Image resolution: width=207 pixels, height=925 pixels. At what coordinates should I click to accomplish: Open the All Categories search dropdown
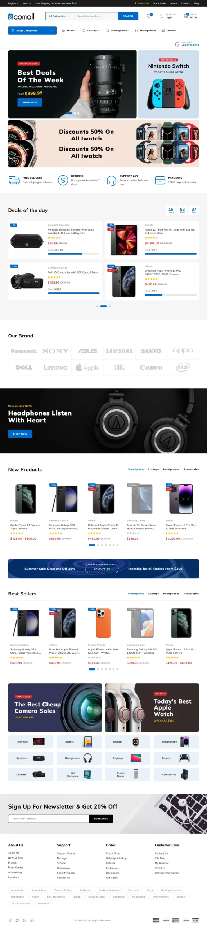(59, 16)
